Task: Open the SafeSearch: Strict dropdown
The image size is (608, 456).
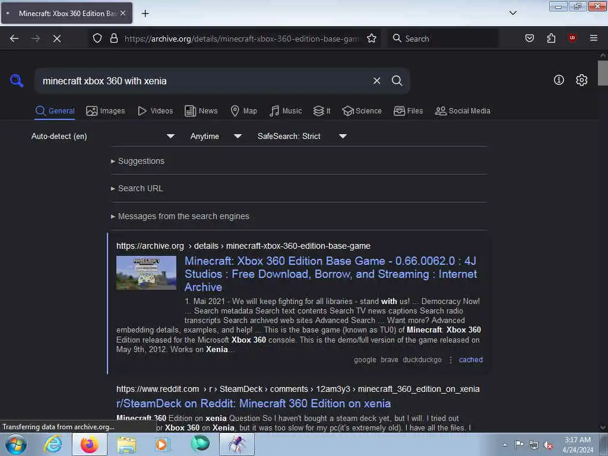Action: [302, 136]
